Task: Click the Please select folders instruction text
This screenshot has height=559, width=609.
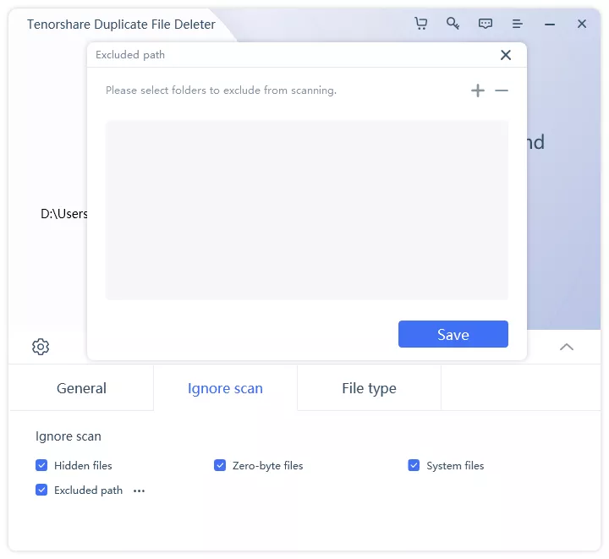Action: coord(221,90)
